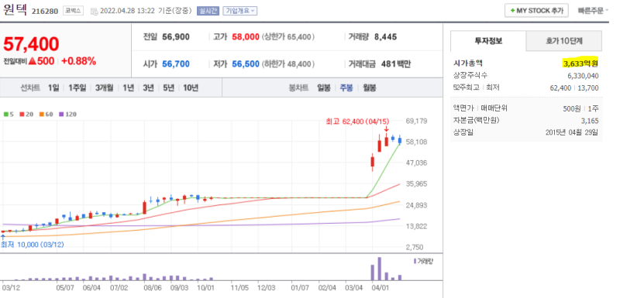620x298 pixels.
Task: Click the 실시간 badge
Action: click(x=208, y=11)
